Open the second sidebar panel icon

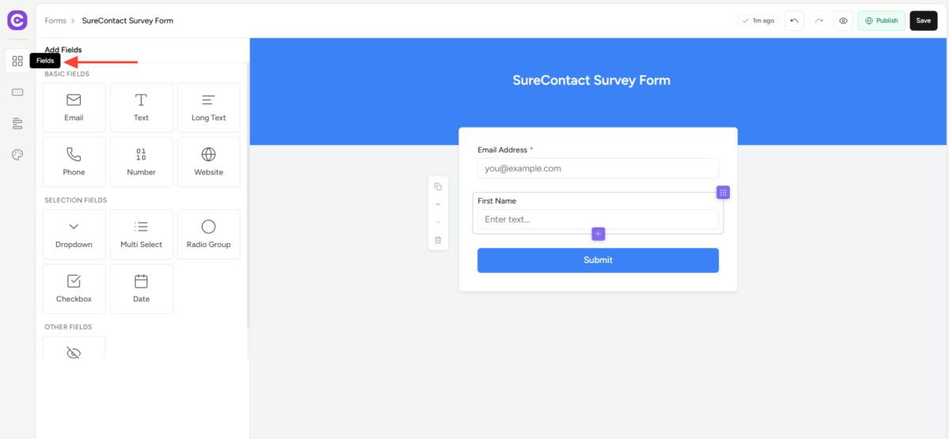click(17, 92)
